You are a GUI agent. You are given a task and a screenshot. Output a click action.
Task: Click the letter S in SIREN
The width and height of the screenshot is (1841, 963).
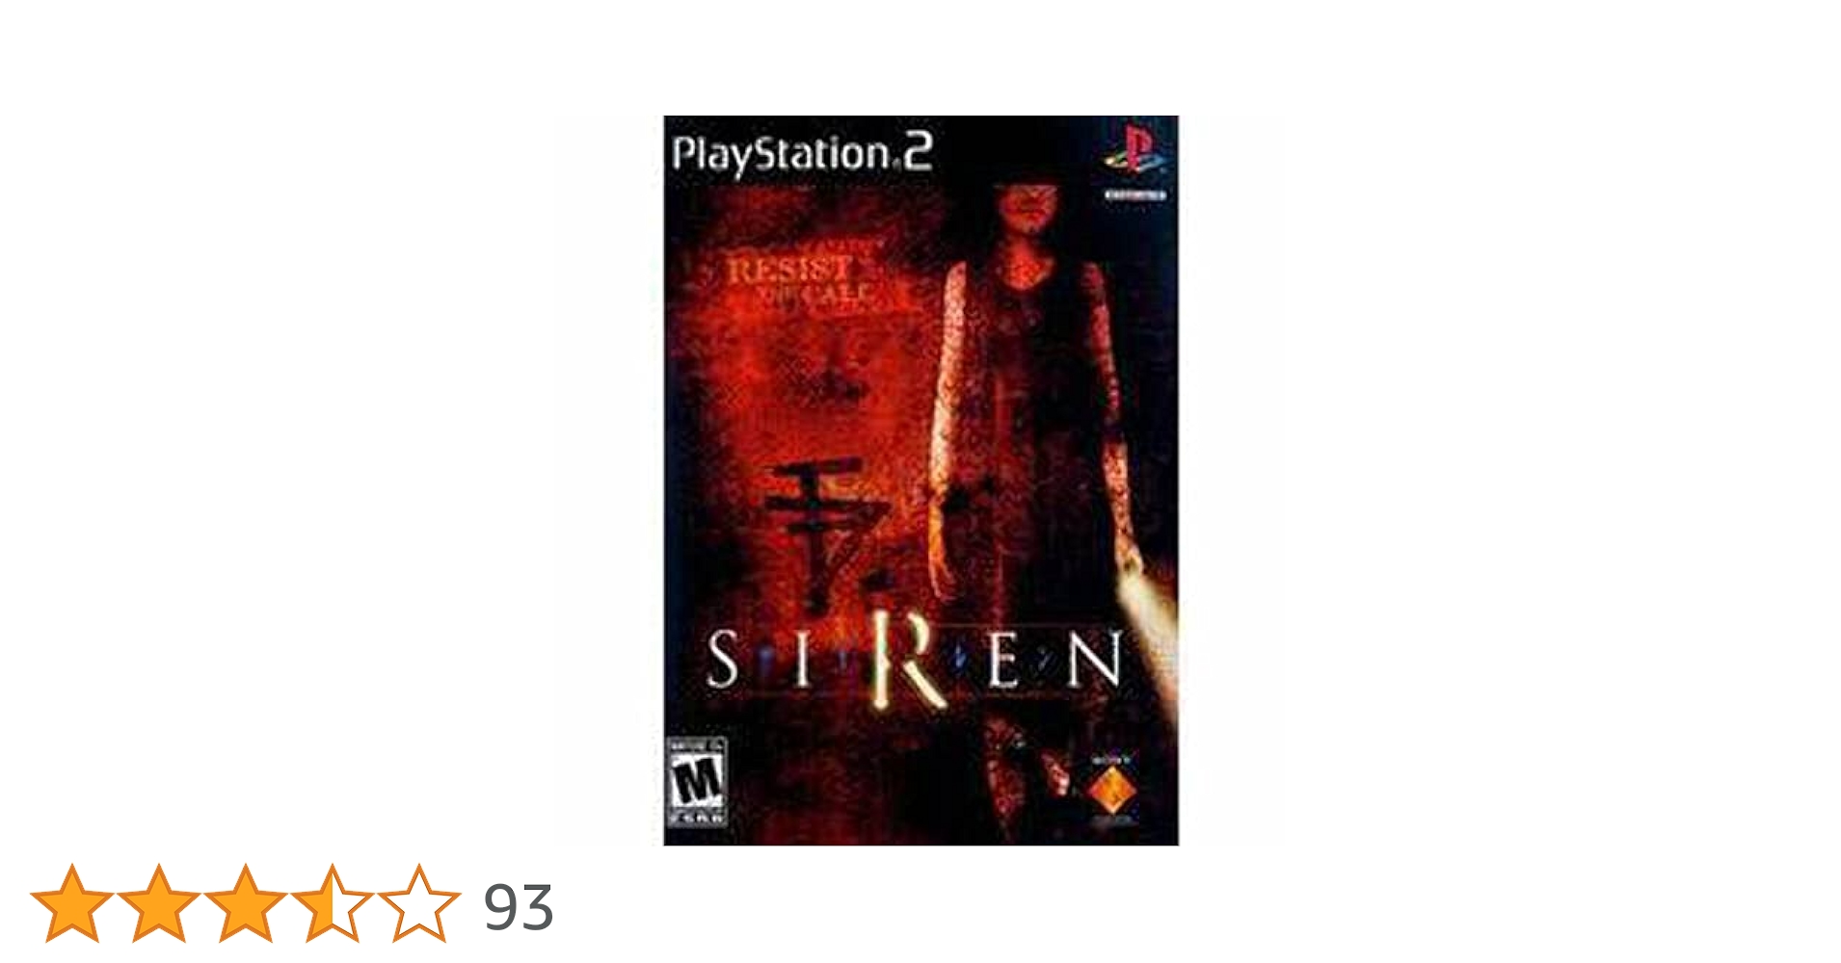pos(723,660)
